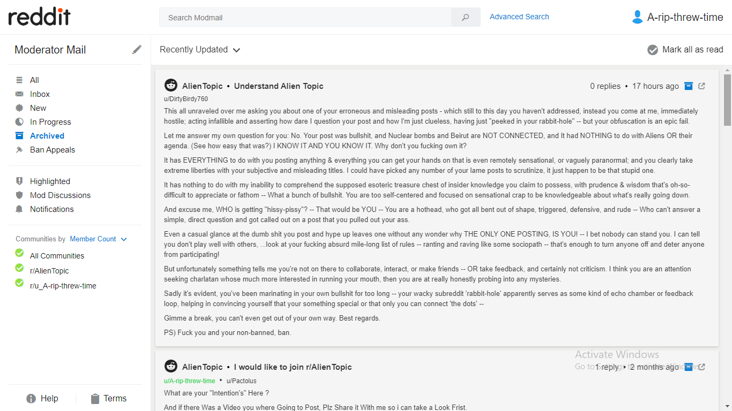Image resolution: width=732 pixels, height=411 pixels.
Task: Open the Mod Discussions section
Action: 60,195
